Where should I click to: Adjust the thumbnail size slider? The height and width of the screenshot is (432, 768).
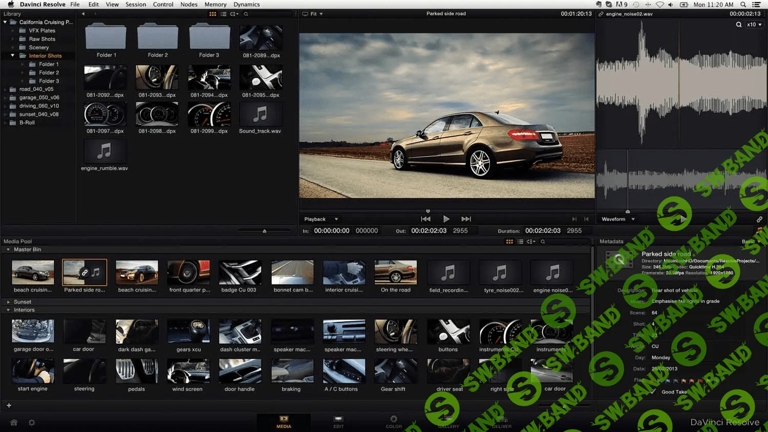point(265,231)
